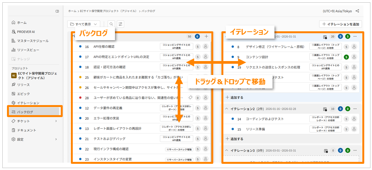Click the checklist icon in イテレーション3 header
Viewport: 372px width, 170px height.
point(325,150)
